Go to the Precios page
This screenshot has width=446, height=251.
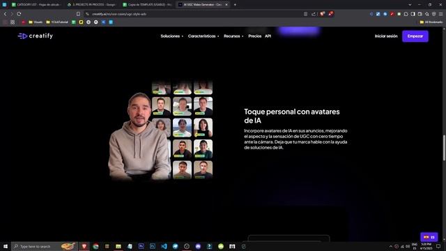pyautogui.click(x=254, y=36)
